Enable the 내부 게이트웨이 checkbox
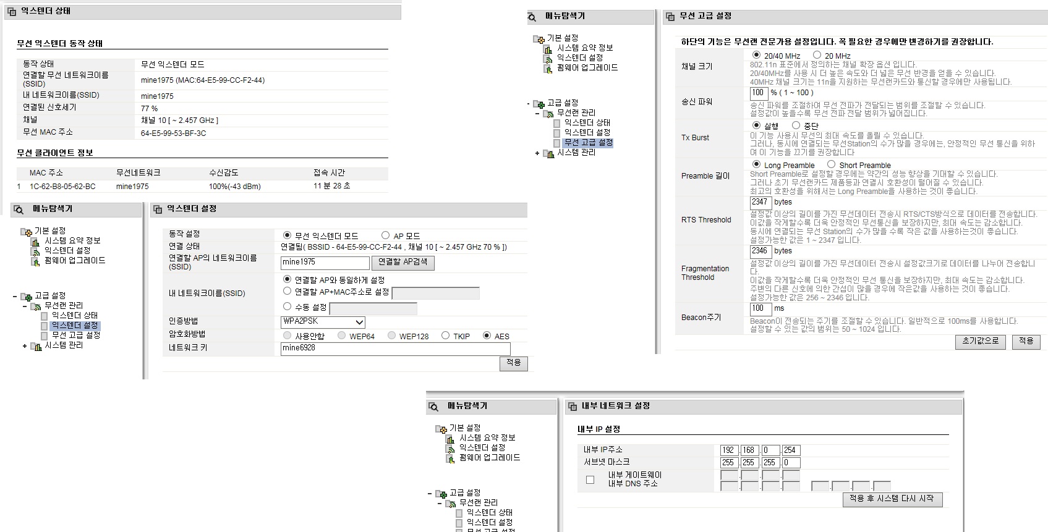Screen dimensions: 1048x532 click(x=590, y=479)
